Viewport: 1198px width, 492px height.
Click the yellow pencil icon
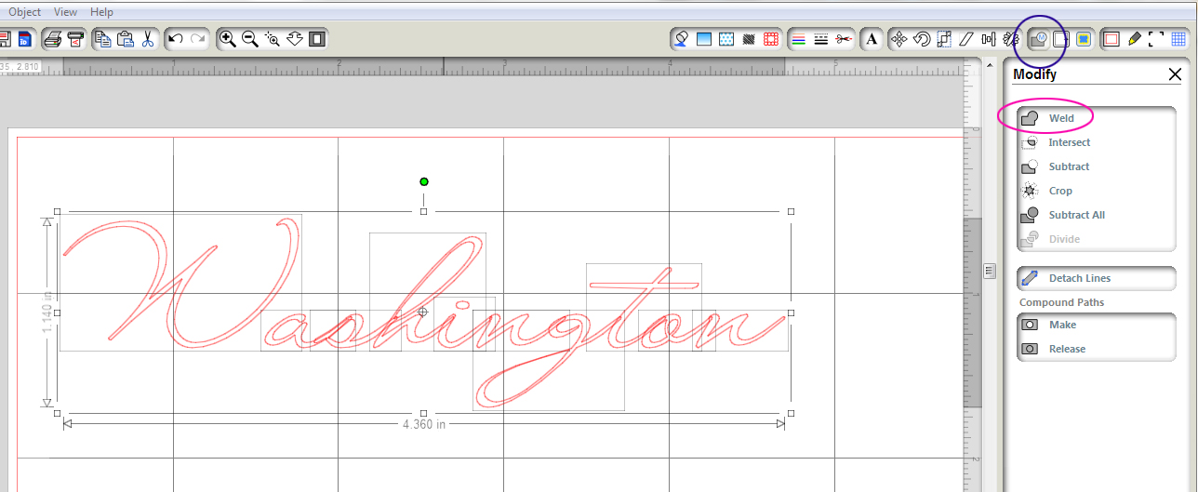pyautogui.click(x=1134, y=39)
